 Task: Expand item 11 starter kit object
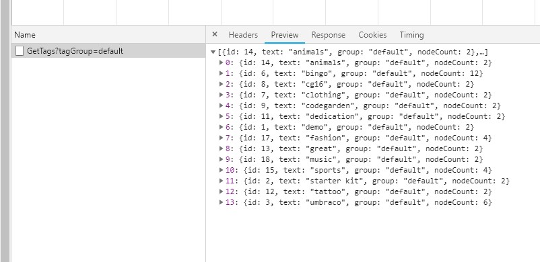(x=221, y=181)
